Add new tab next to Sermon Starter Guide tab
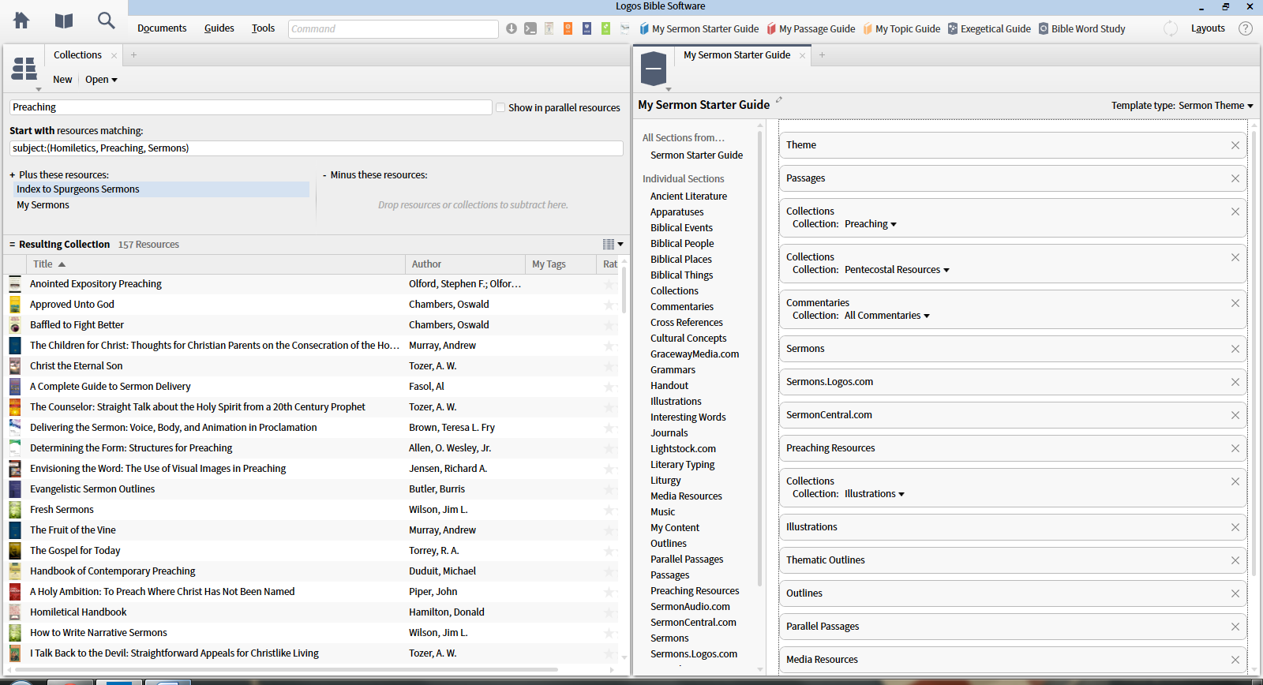Viewport: 1263px width, 685px height. 822,55
